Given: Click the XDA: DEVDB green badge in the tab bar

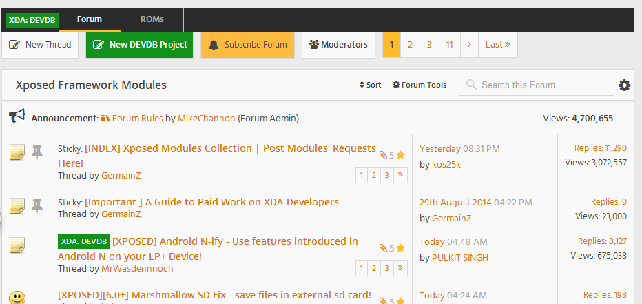Looking at the screenshot, I should pyautogui.click(x=32, y=20).
